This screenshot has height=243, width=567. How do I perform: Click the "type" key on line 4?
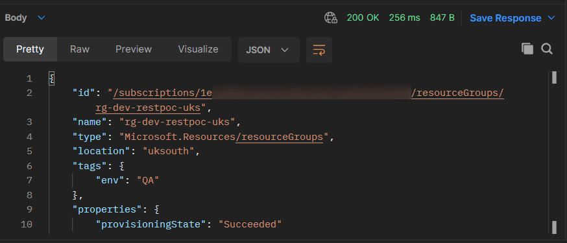click(x=90, y=137)
